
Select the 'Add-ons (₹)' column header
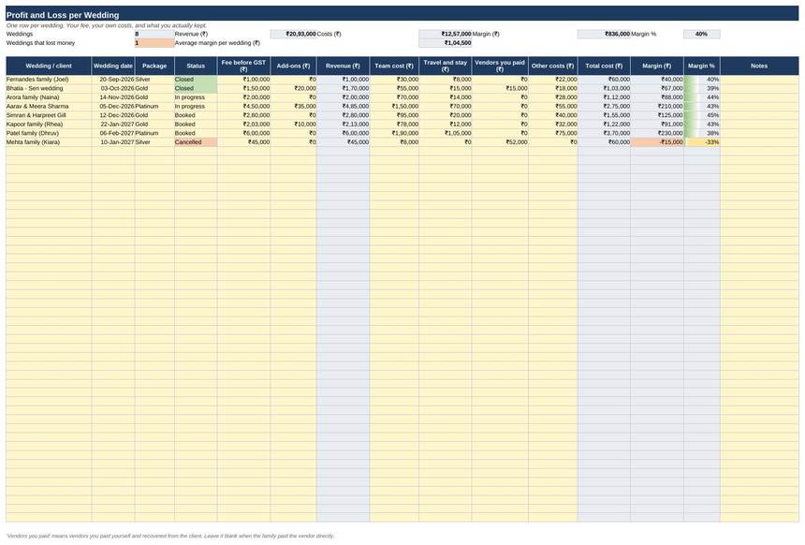click(293, 66)
